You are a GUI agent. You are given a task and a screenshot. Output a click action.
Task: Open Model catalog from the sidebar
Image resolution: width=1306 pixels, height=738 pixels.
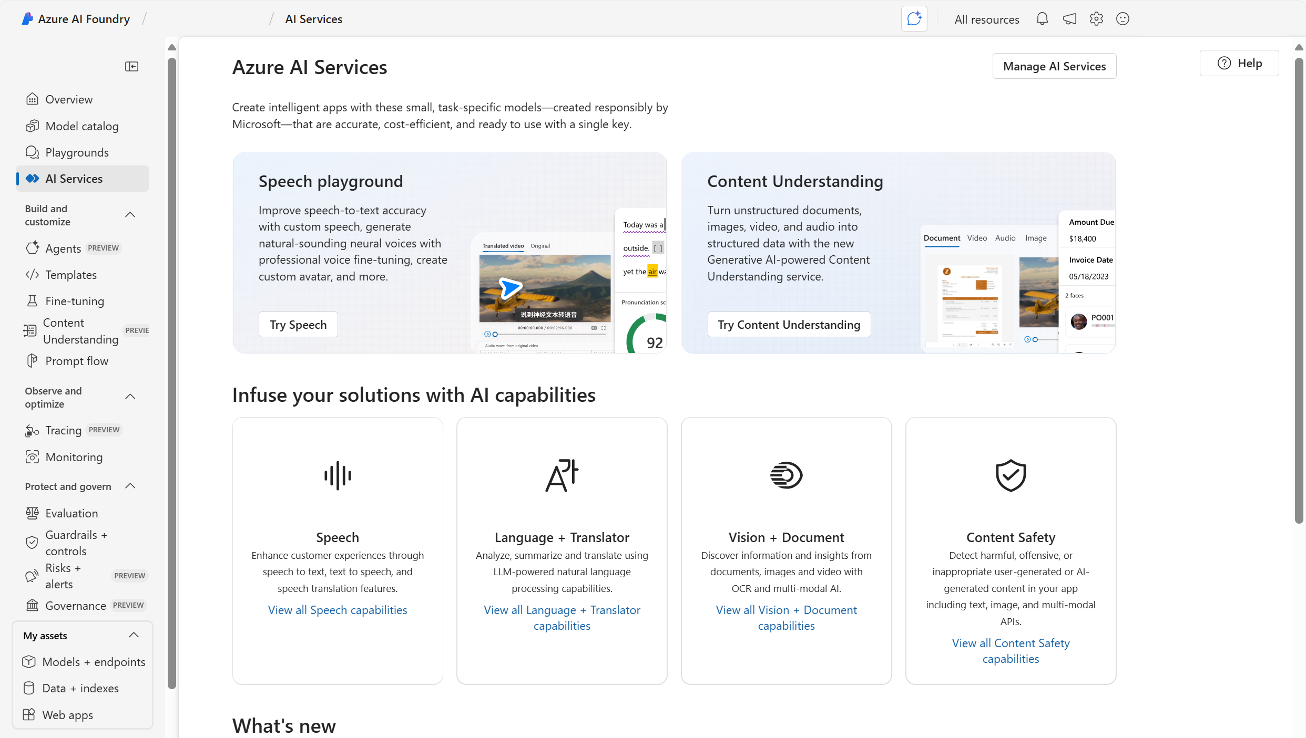(83, 126)
